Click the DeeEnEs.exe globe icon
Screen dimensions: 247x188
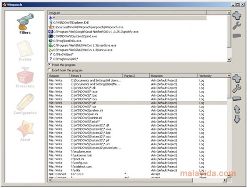click(50, 41)
